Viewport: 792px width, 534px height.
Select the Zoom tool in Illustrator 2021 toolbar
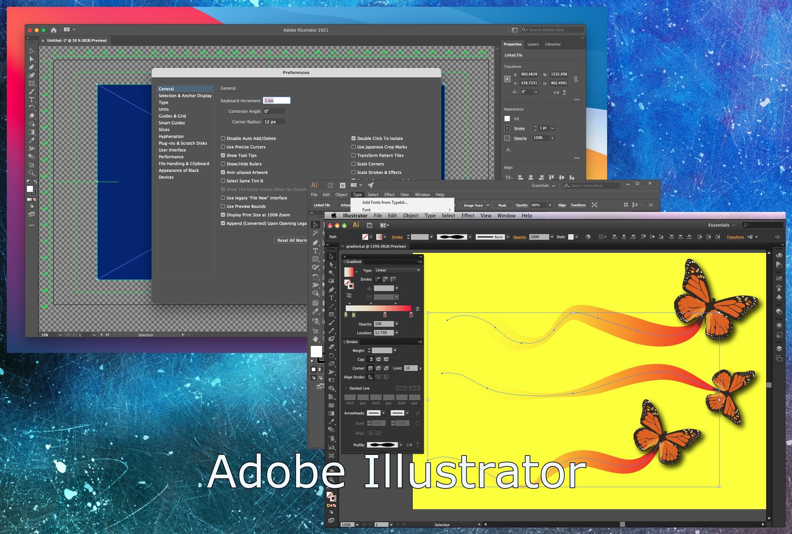point(31,173)
